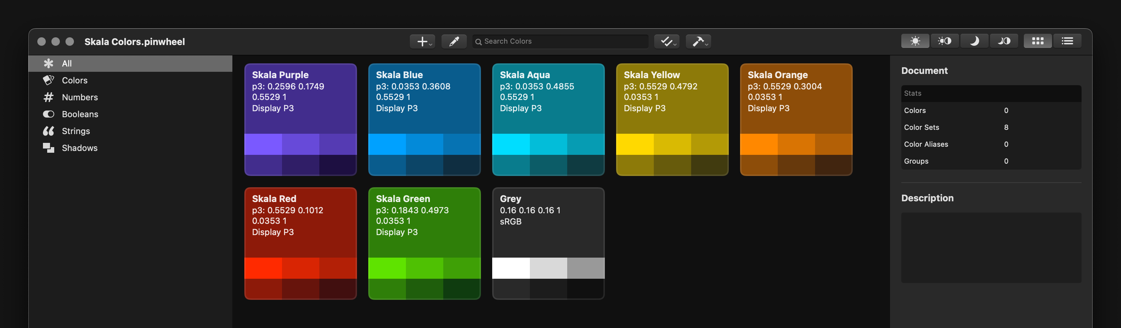Select All in the sidebar
This screenshot has width=1121, height=328.
click(x=131, y=63)
